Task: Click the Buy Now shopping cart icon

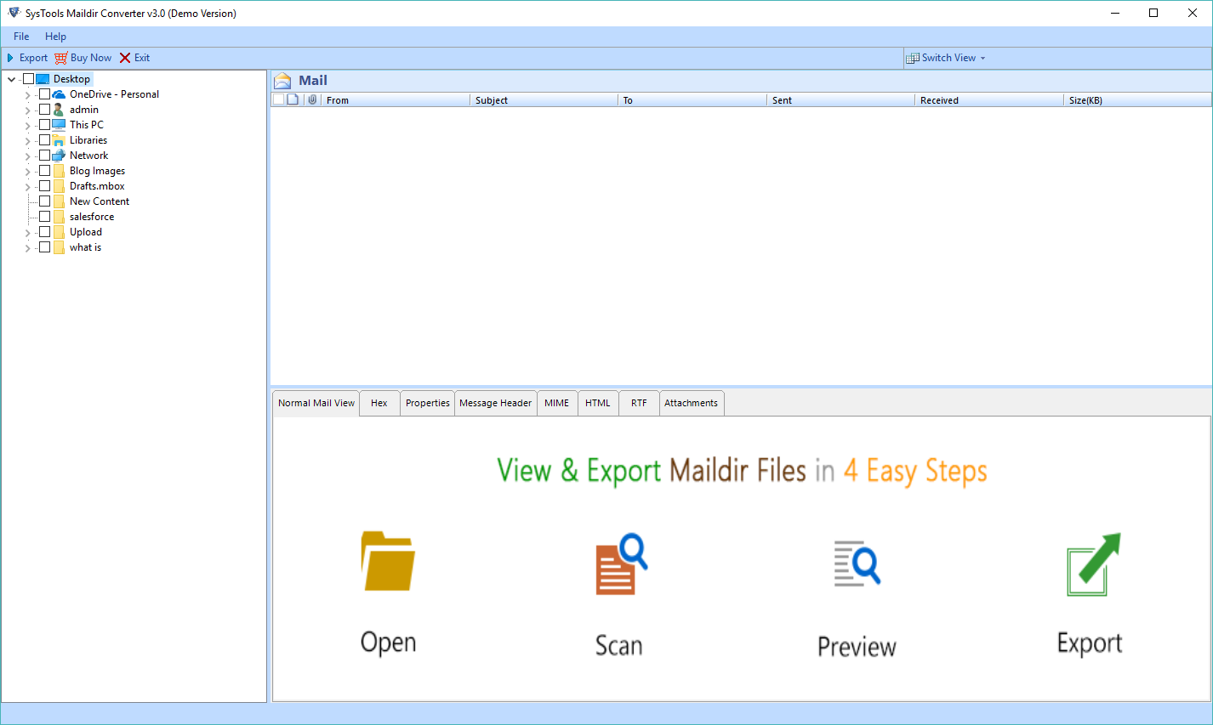Action: [x=60, y=58]
